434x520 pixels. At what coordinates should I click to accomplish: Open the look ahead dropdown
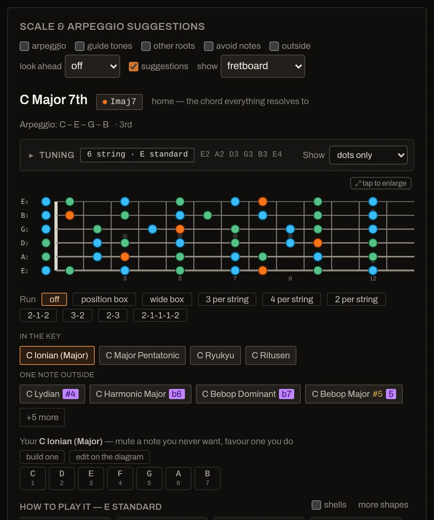tap(92, 66)
